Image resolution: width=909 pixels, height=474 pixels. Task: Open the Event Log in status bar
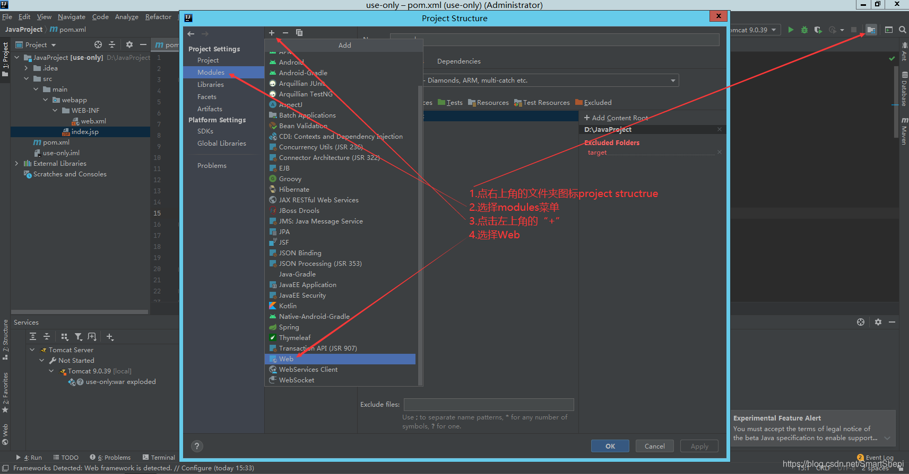pyautogui.click(x=876, y=458)
